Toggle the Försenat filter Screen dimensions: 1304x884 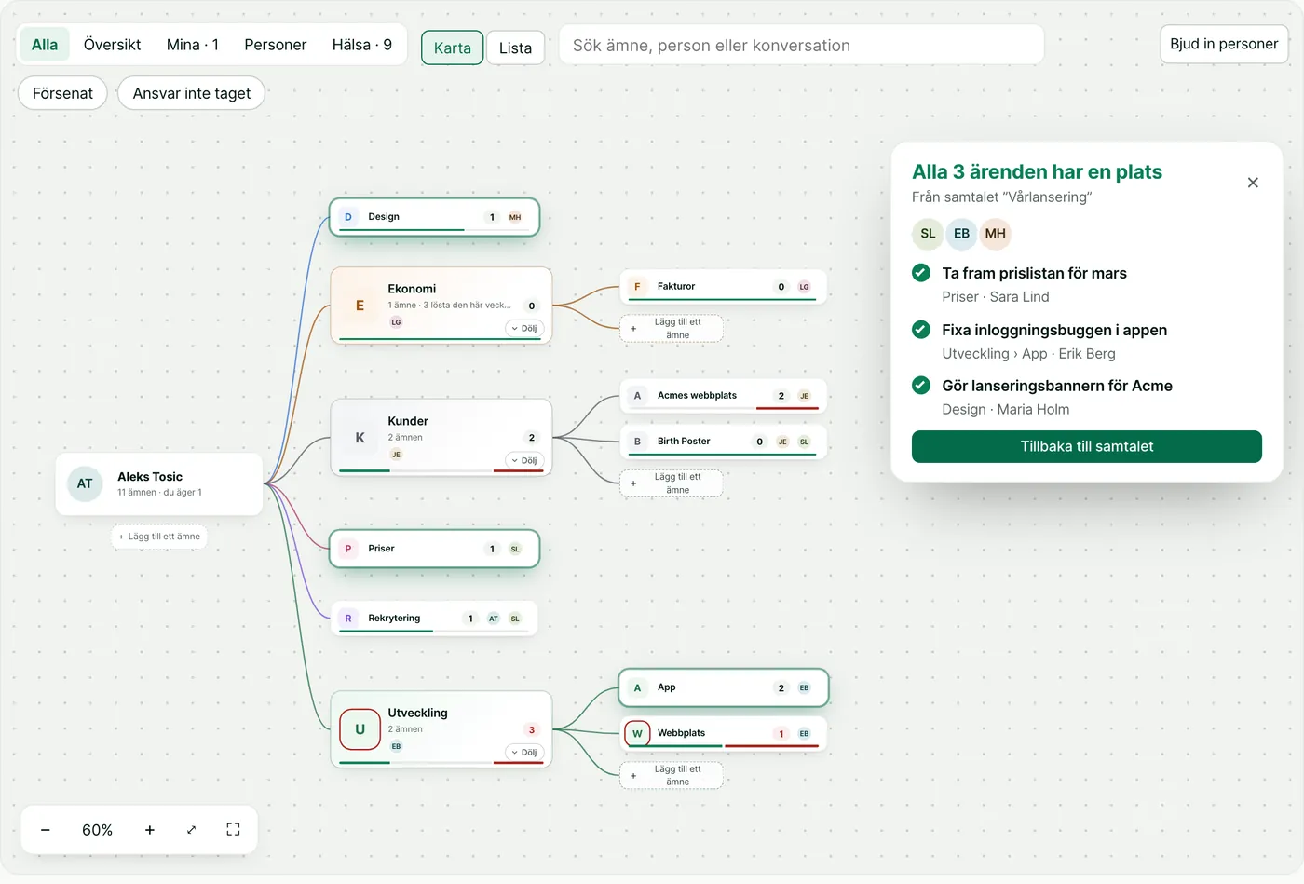(x=62, y=93)
